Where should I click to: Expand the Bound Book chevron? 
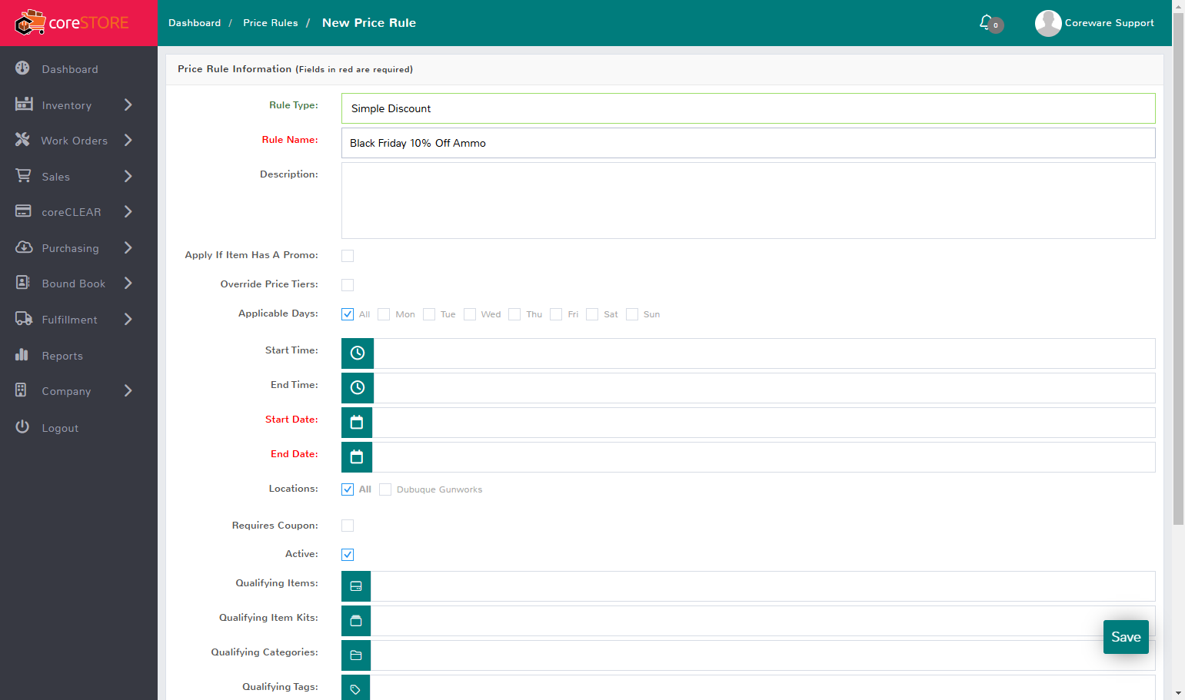coord(128,283)
